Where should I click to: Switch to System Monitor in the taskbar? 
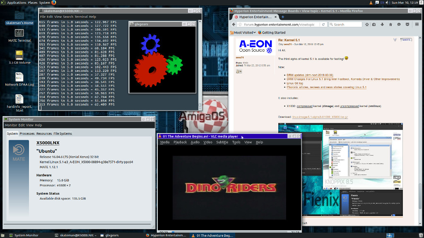(x=24, y=235)
